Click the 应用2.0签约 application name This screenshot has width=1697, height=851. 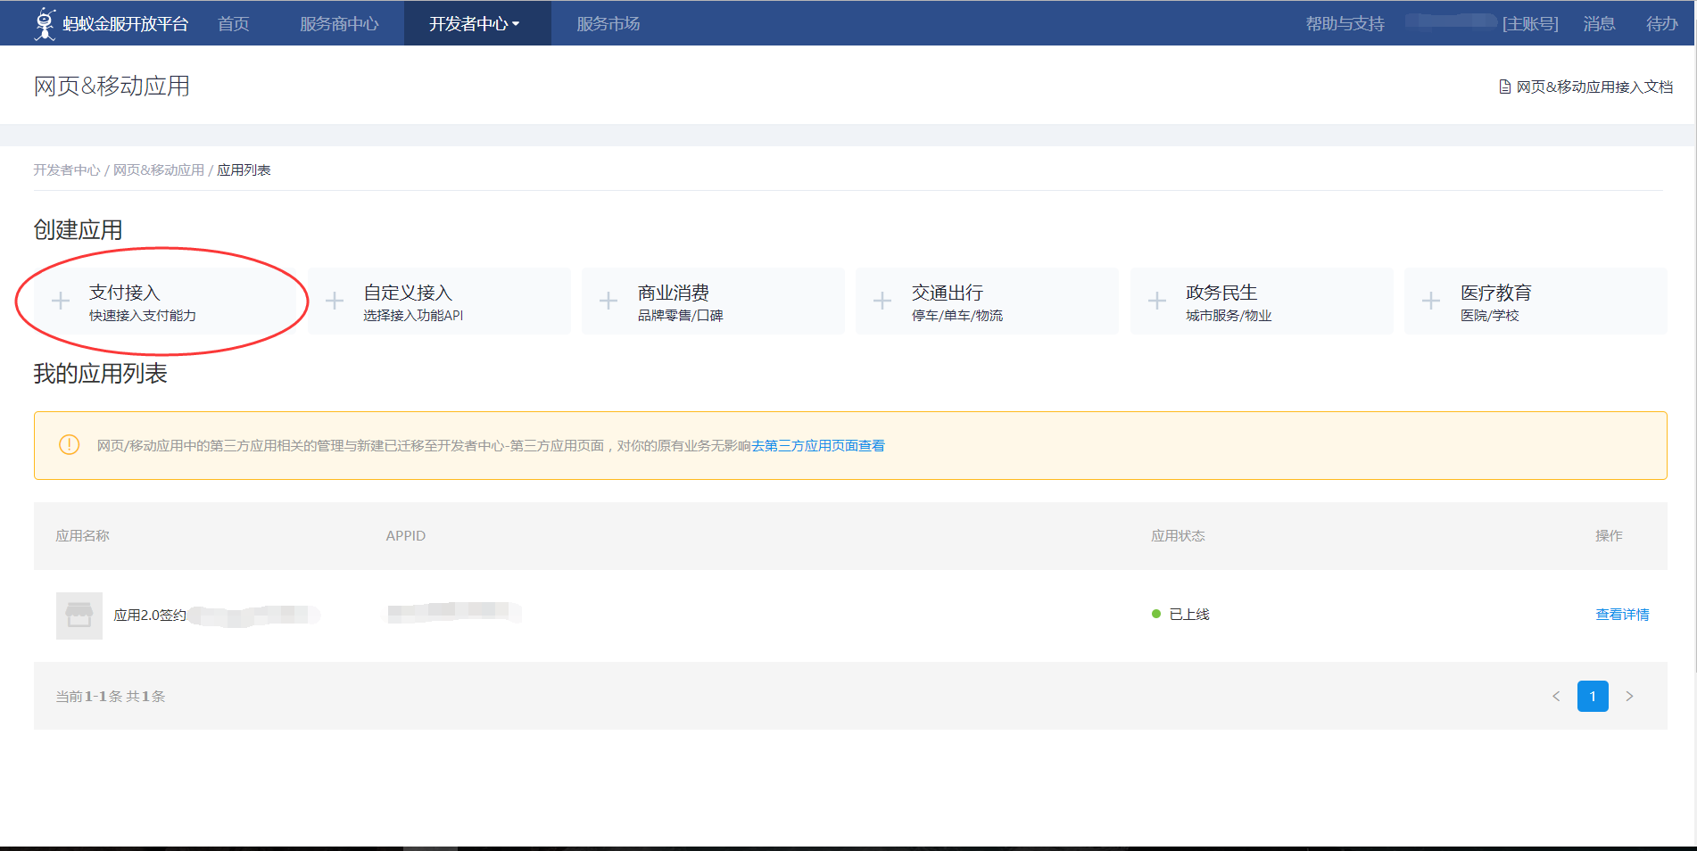click(150, 615)
